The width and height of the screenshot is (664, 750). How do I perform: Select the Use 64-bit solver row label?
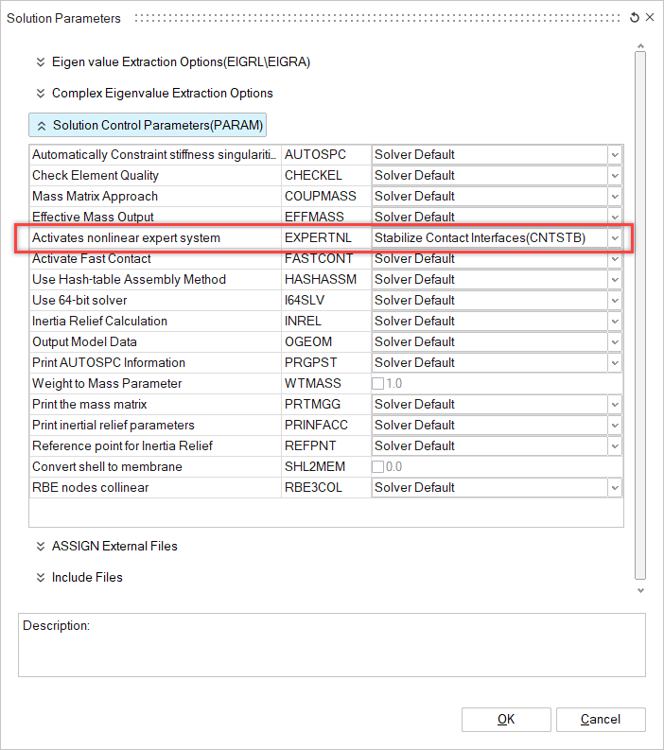point(79,300)
